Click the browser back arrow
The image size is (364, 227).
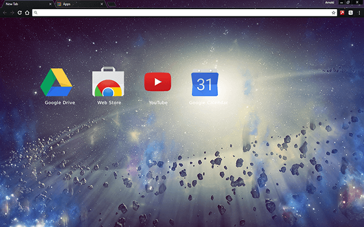[x=5, y=12]
